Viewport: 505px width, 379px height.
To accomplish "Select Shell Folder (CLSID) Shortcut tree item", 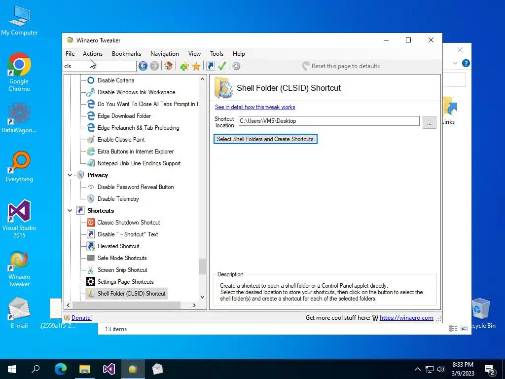I will pos(131,294).
